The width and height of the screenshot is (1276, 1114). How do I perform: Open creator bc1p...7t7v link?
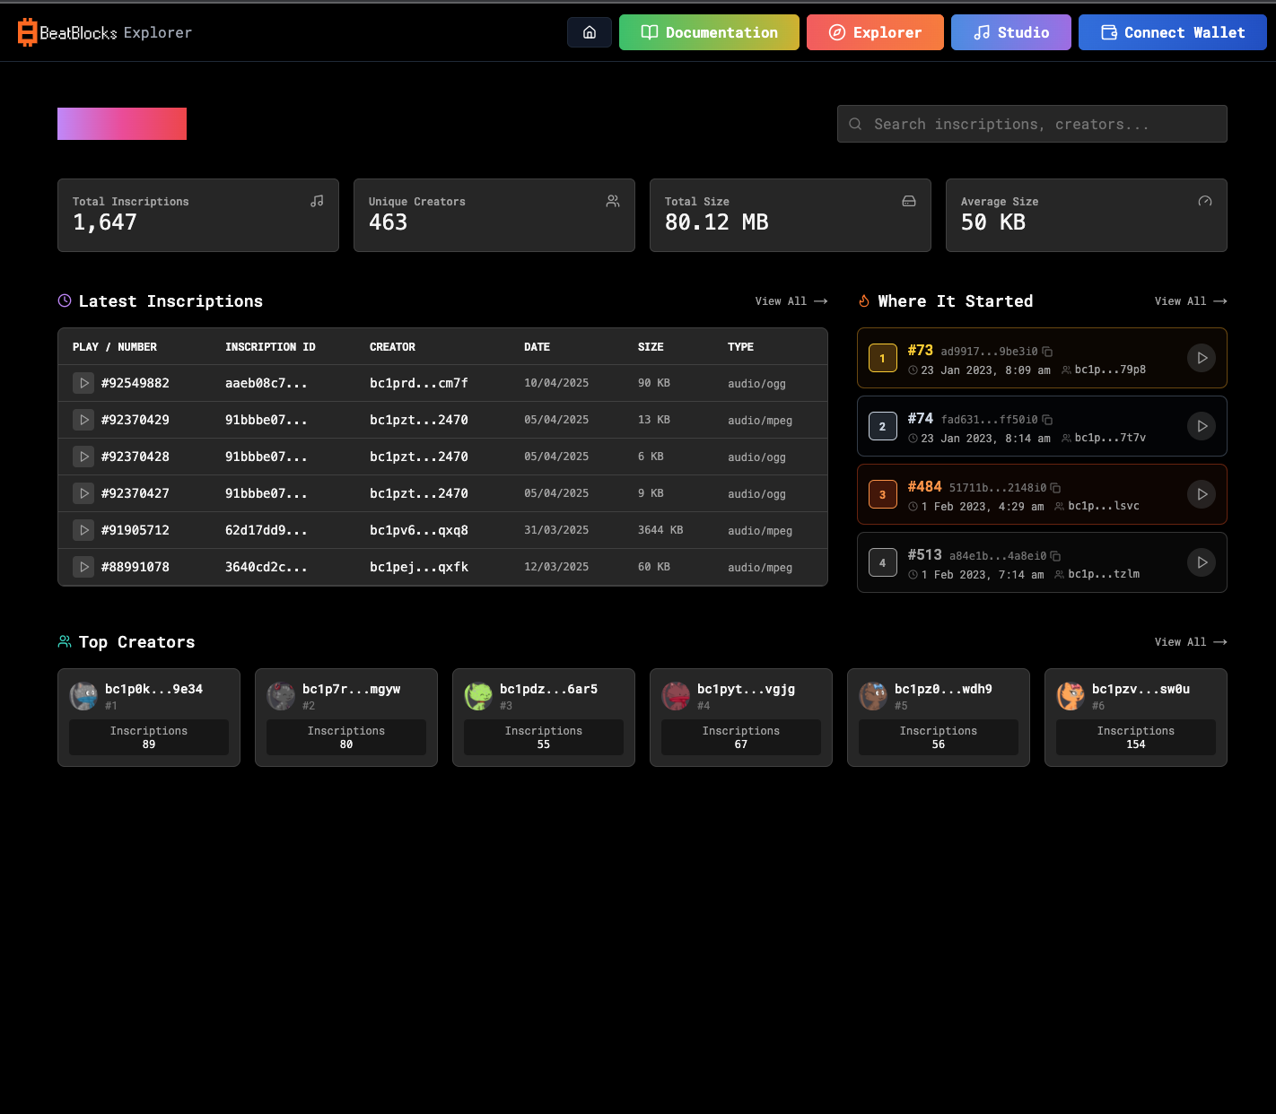[x=1110, y=438]
